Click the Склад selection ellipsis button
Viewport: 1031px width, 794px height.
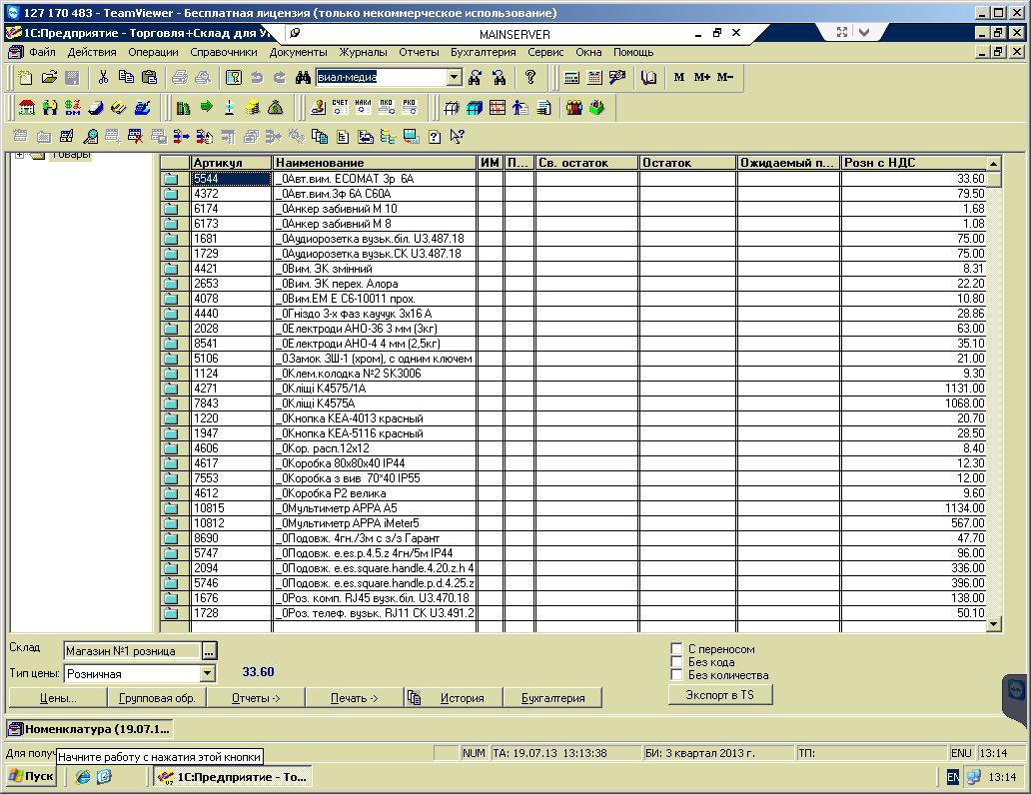pos(209,651)
